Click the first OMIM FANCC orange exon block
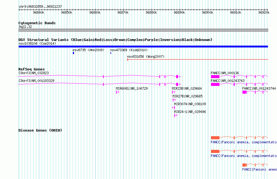Viewport: 277px width, 179px height. (x=215, y=138)
